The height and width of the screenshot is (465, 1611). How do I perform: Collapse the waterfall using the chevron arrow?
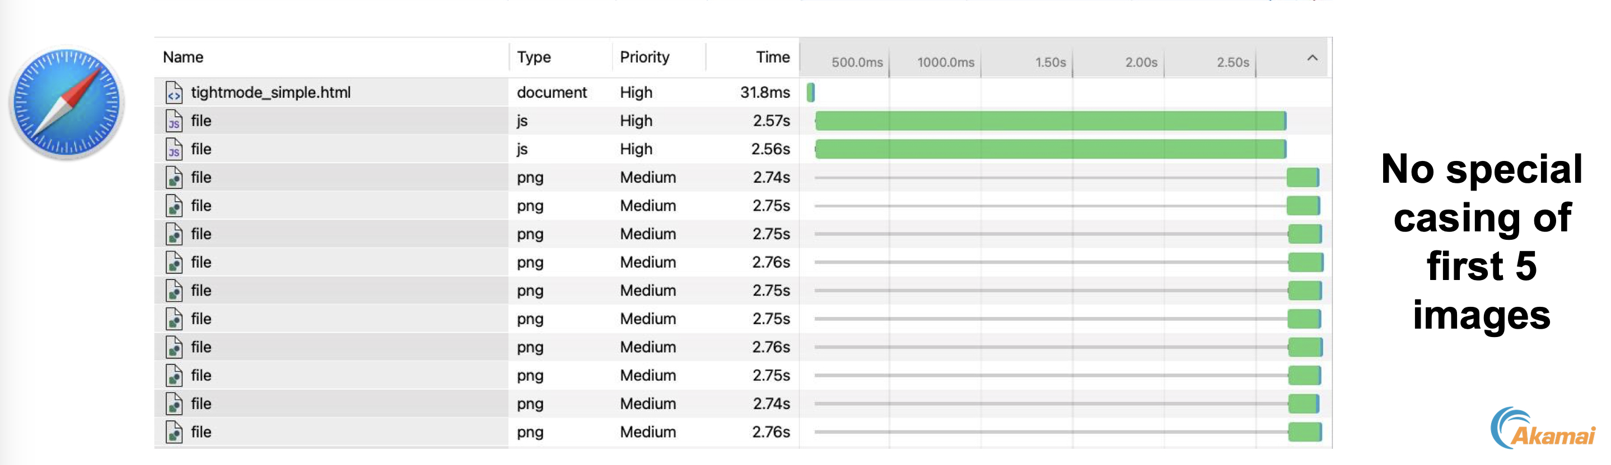(x=1312, y=58)
